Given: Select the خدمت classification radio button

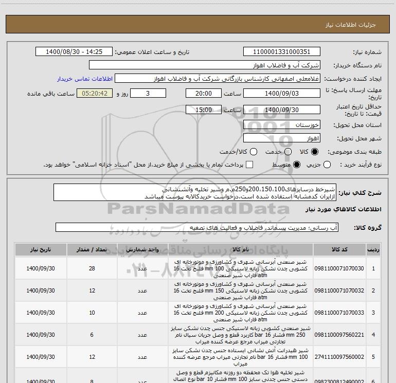Looking at the screenshot, I should click(x=288, y=152).
